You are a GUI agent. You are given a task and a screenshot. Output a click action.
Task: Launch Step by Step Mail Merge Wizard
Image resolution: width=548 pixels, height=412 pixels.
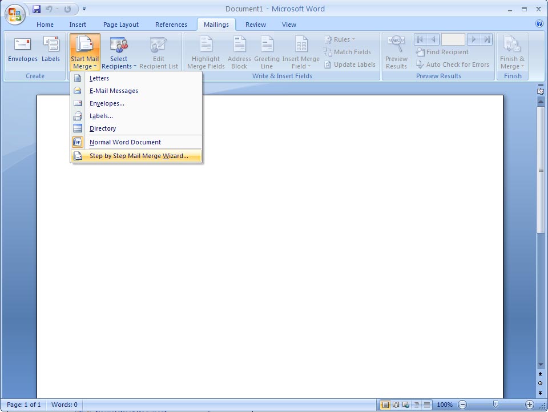[136, 156]
